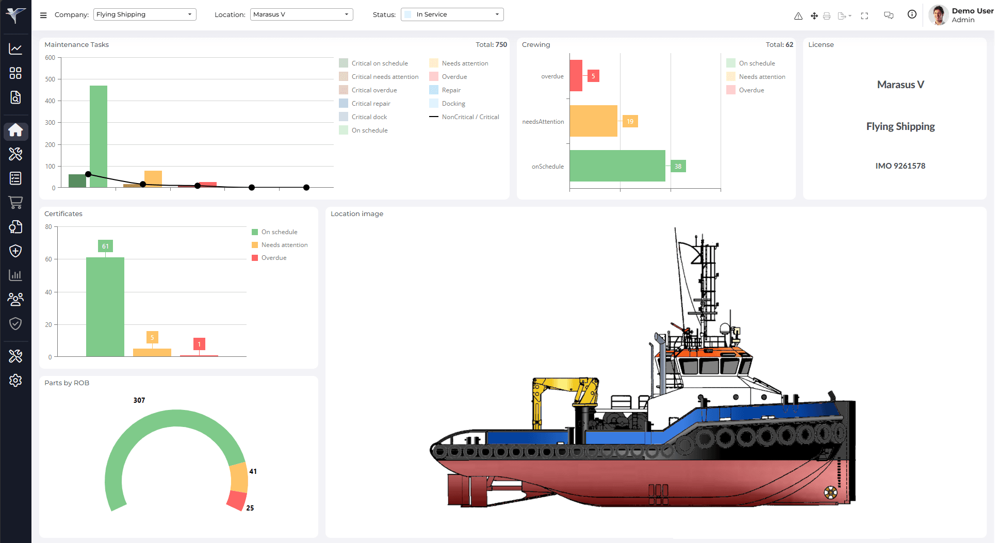Open the bar chart reports sidebar icon

click(x=15, y=275)
